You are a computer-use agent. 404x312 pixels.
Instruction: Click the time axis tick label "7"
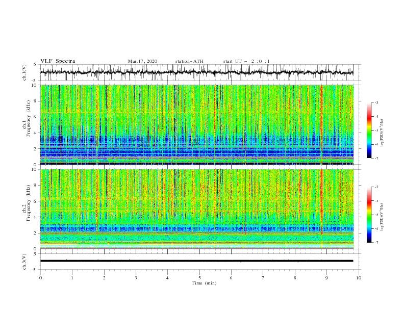[x=263, y=278]
